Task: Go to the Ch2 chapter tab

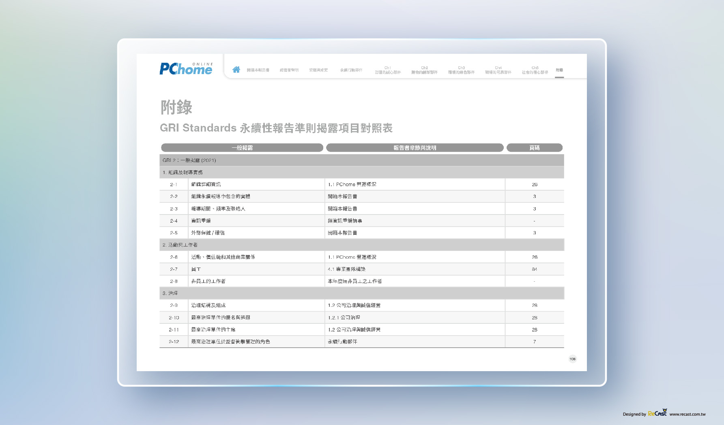Action: point(424,70)
